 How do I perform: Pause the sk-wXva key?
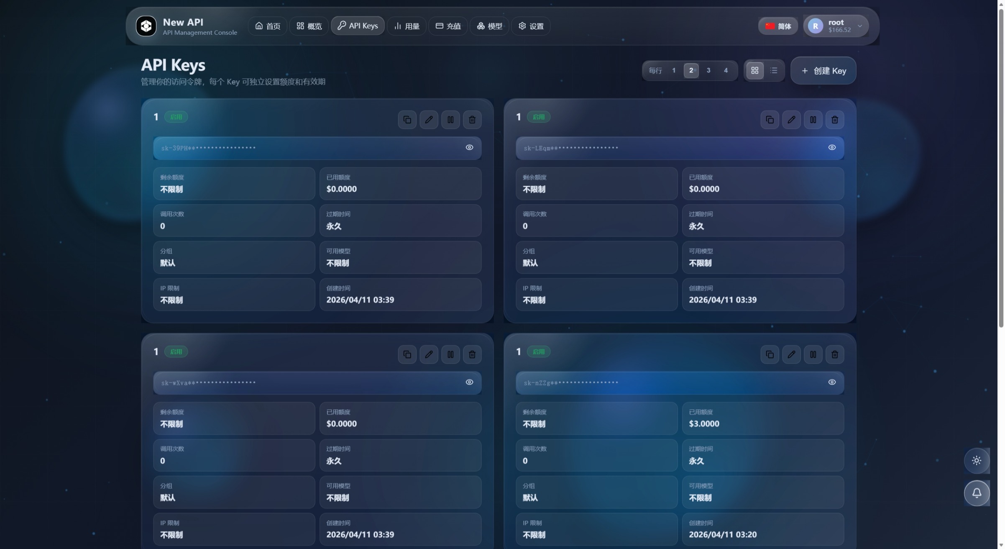450,354
